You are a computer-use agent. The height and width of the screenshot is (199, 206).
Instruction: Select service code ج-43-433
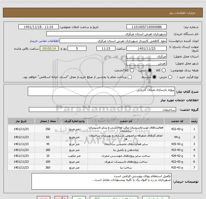point(177,150)
